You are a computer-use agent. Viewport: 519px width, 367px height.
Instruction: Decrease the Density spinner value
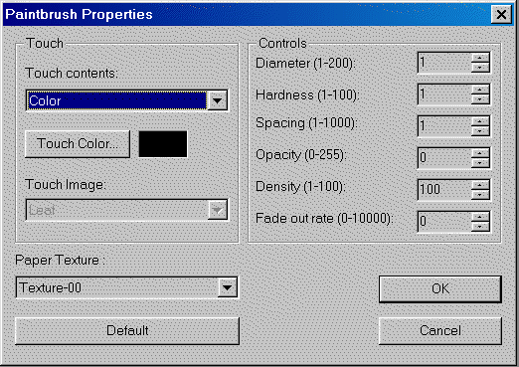coord(480,194)
